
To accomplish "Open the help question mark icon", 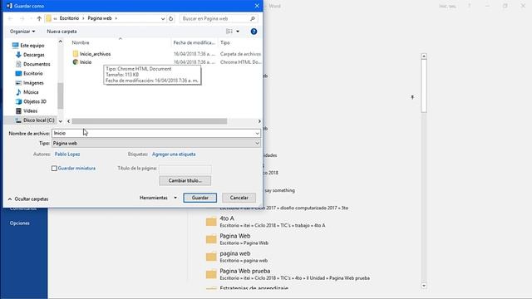I will pyautogui.click(x=254, y=32).
